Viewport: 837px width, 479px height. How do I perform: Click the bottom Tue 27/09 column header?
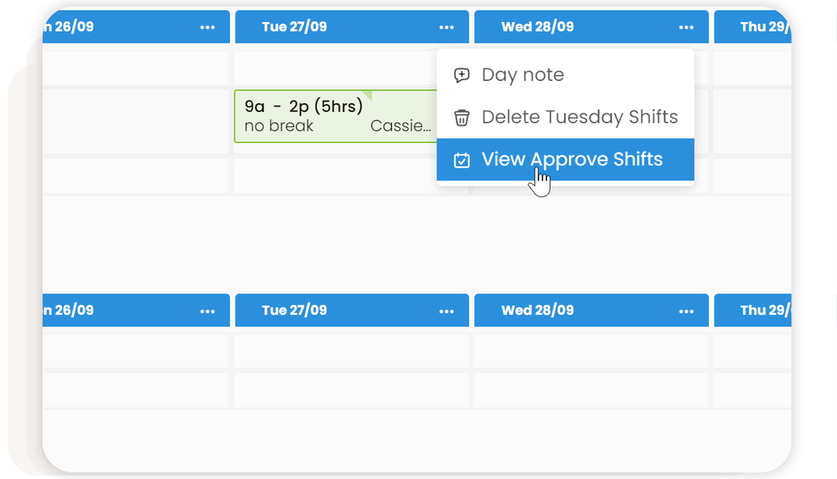click(294, 310)
